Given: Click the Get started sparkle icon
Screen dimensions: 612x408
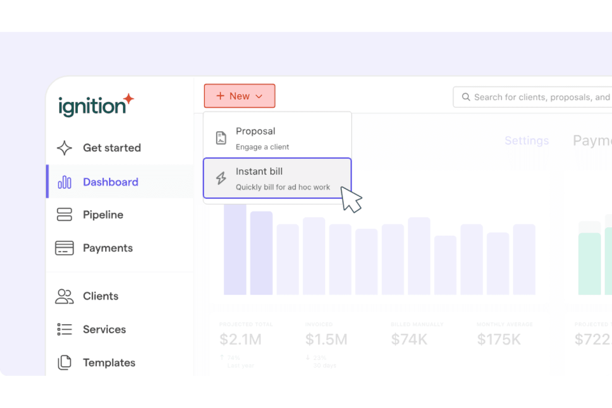Looking at the screenshot, I should pyautogui.click(x=65, y=148).
